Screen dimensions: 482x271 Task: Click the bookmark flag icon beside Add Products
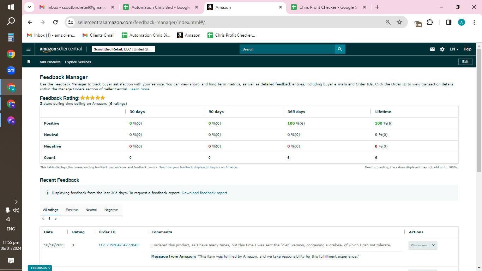point(29,62)
